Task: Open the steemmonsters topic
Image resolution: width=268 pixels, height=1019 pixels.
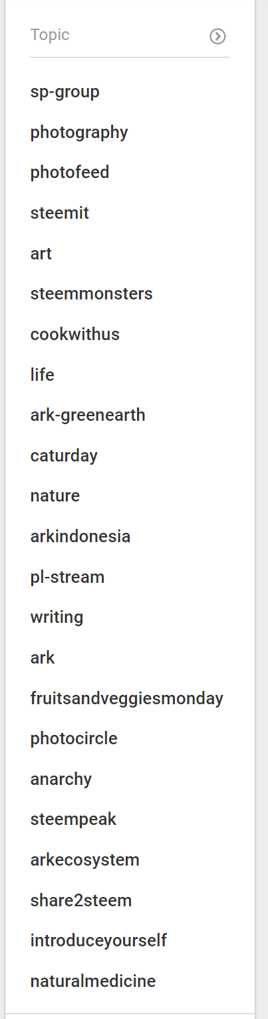Action: (91, 294)
